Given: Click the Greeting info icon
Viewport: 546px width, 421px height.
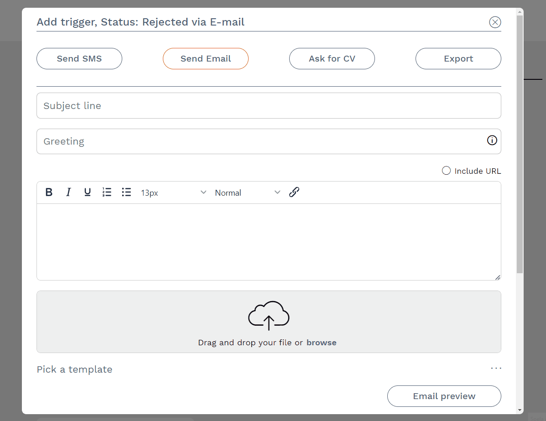Looking at the screenshot, I should point(492,140).
